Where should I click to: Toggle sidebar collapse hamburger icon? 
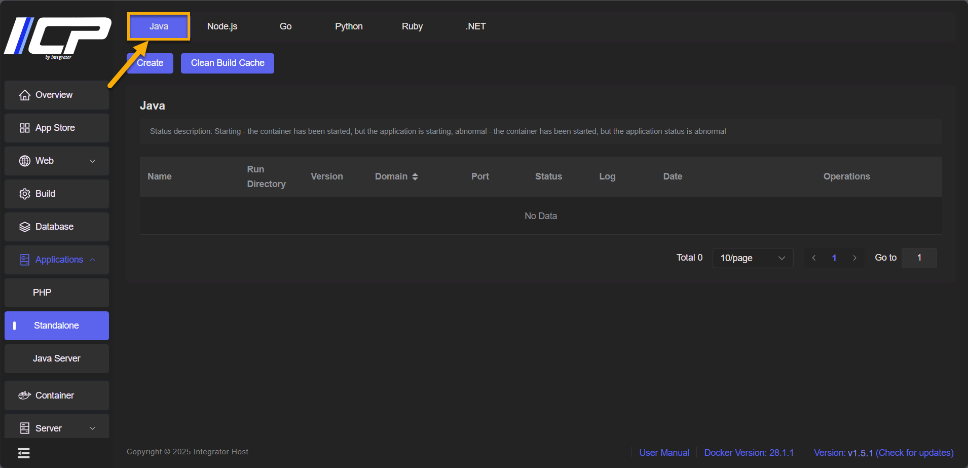click(x=24, y=453)
